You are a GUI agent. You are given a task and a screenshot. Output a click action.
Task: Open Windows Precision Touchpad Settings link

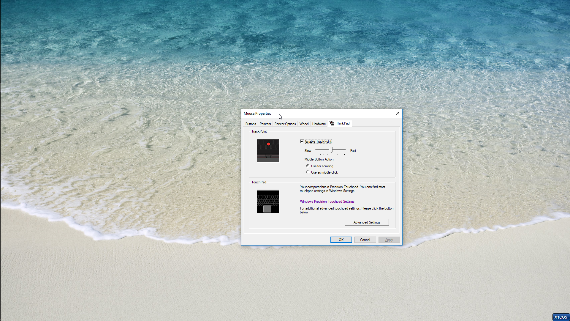(327, 202)
